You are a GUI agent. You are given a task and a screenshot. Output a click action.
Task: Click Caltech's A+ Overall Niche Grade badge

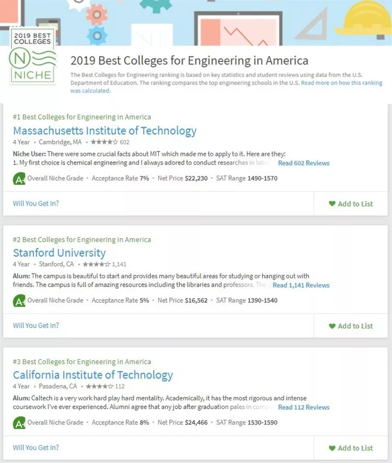coord(19,423)
